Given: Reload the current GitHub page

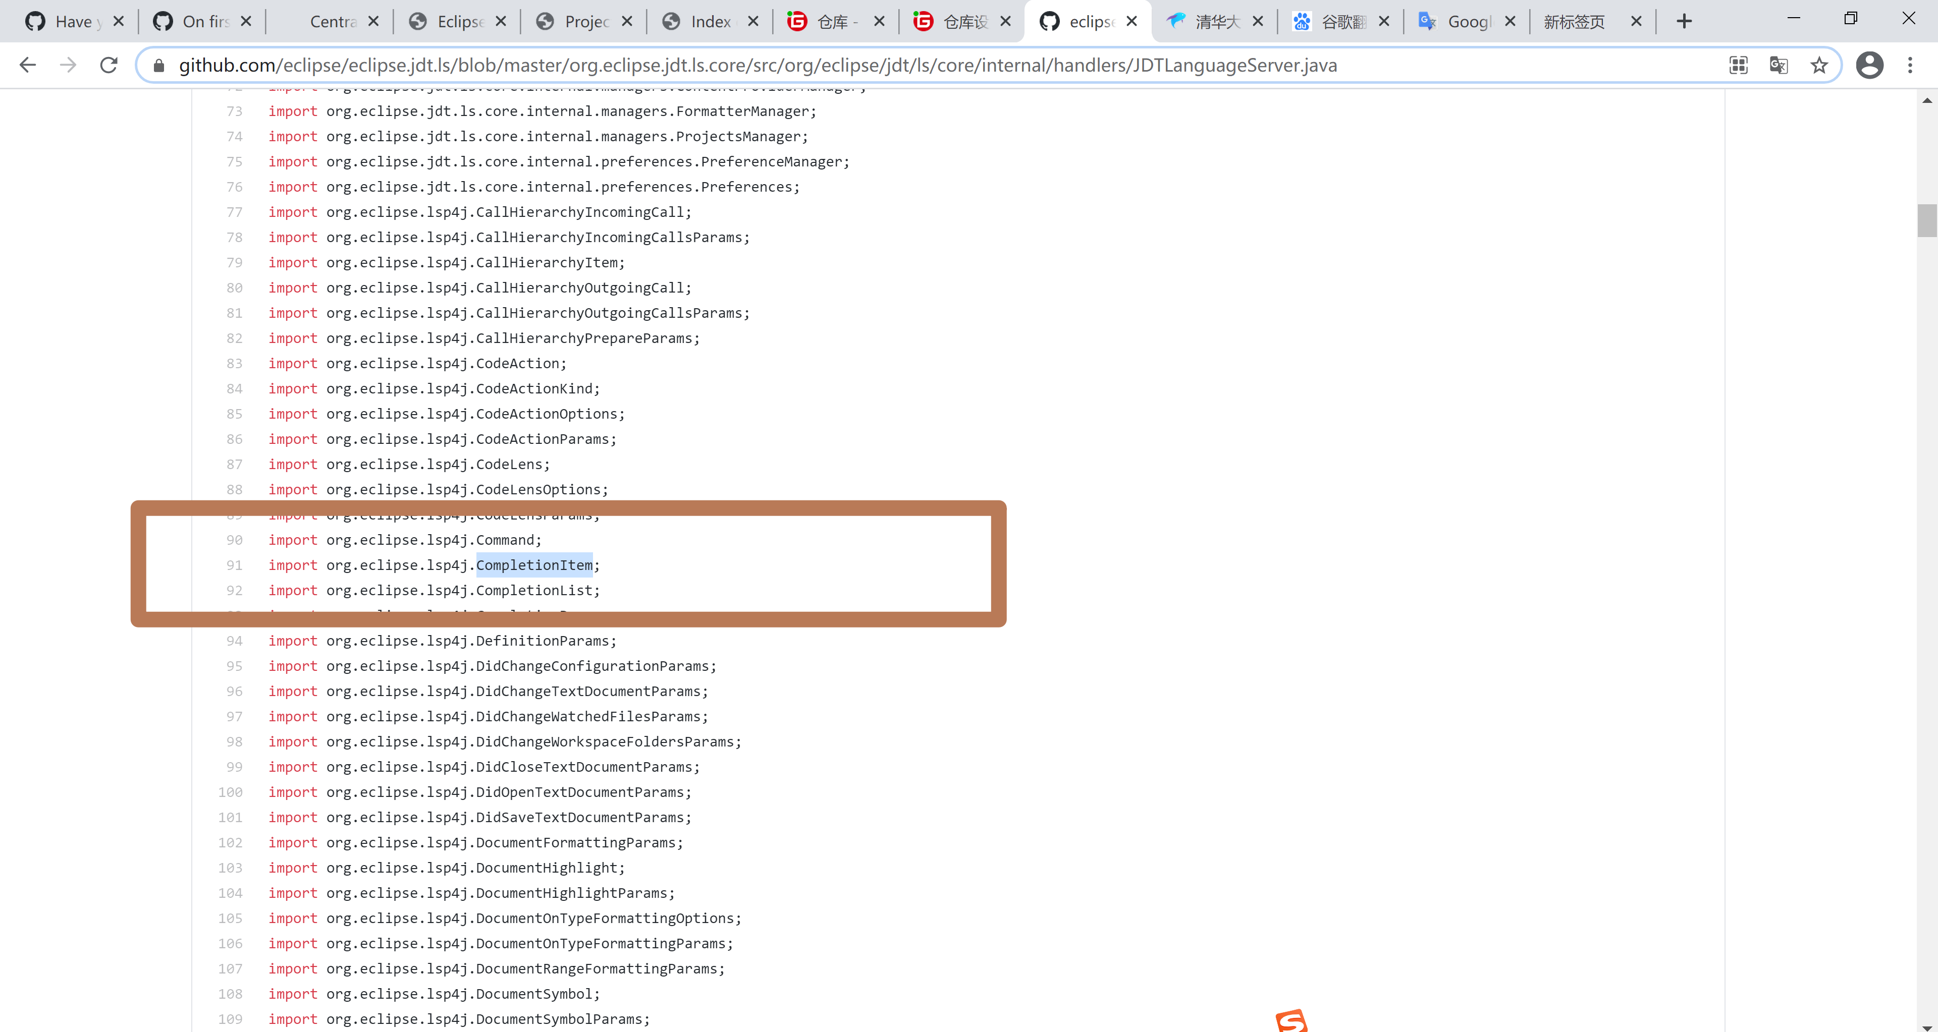Looking at the screenshot, I should coord(109,66).
